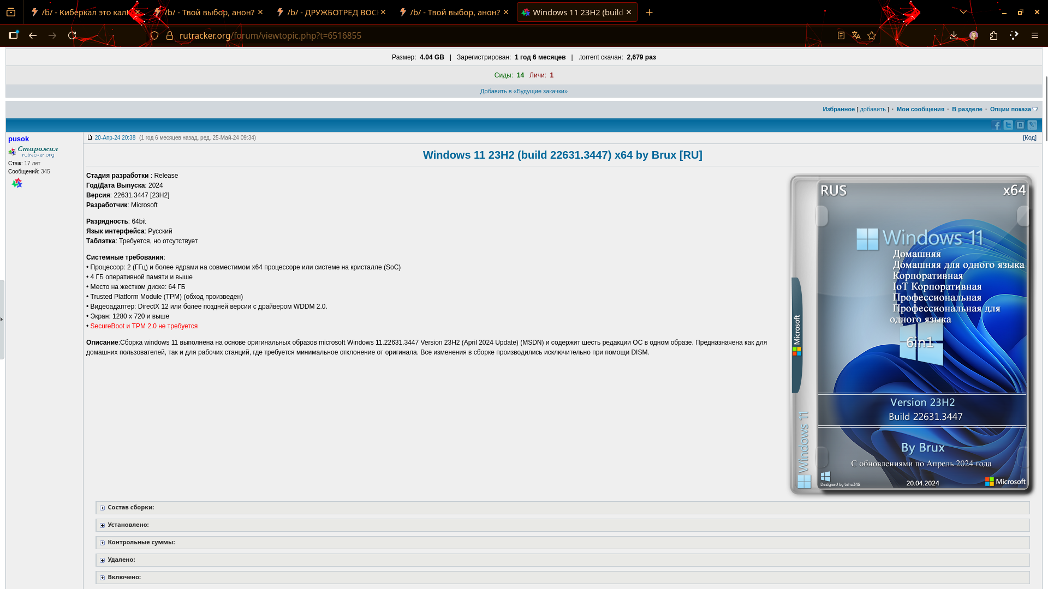The height and width of the screenshot is (589, 1048).
Task: Bookmark this page with the star icon
Action: tap(872, 35)
